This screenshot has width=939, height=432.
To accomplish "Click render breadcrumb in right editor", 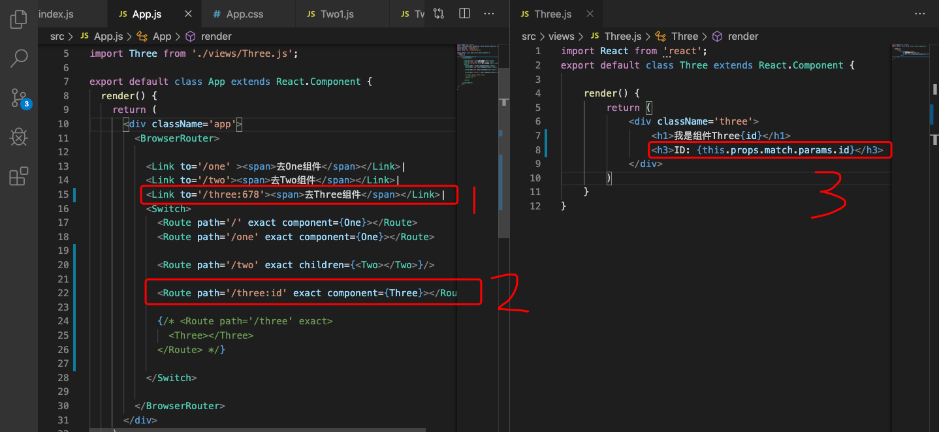I will tap(736, 37).
